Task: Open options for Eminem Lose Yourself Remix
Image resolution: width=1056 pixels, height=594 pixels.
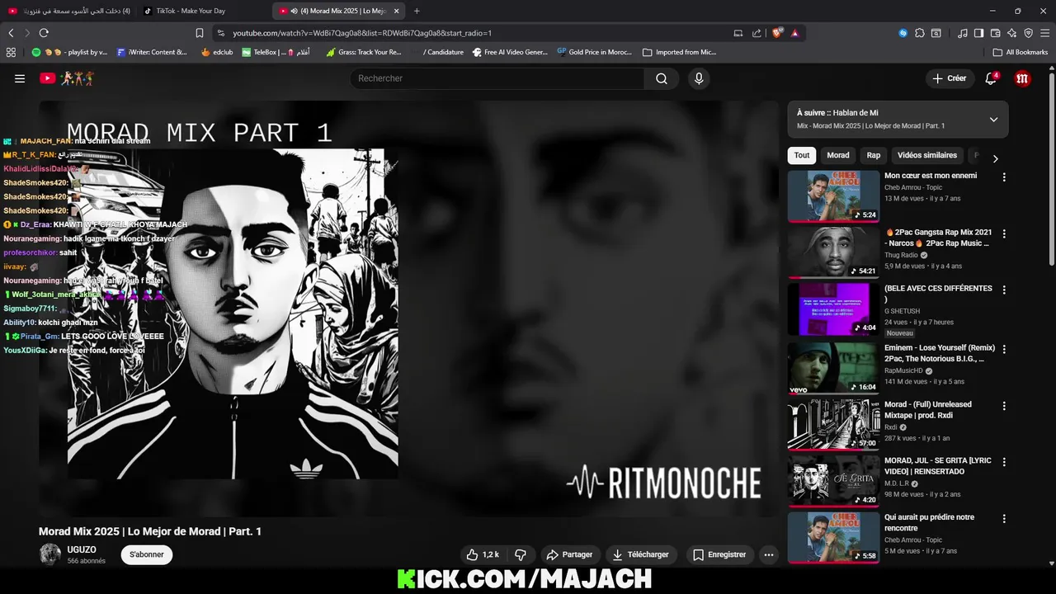Action: [1004, 349]
